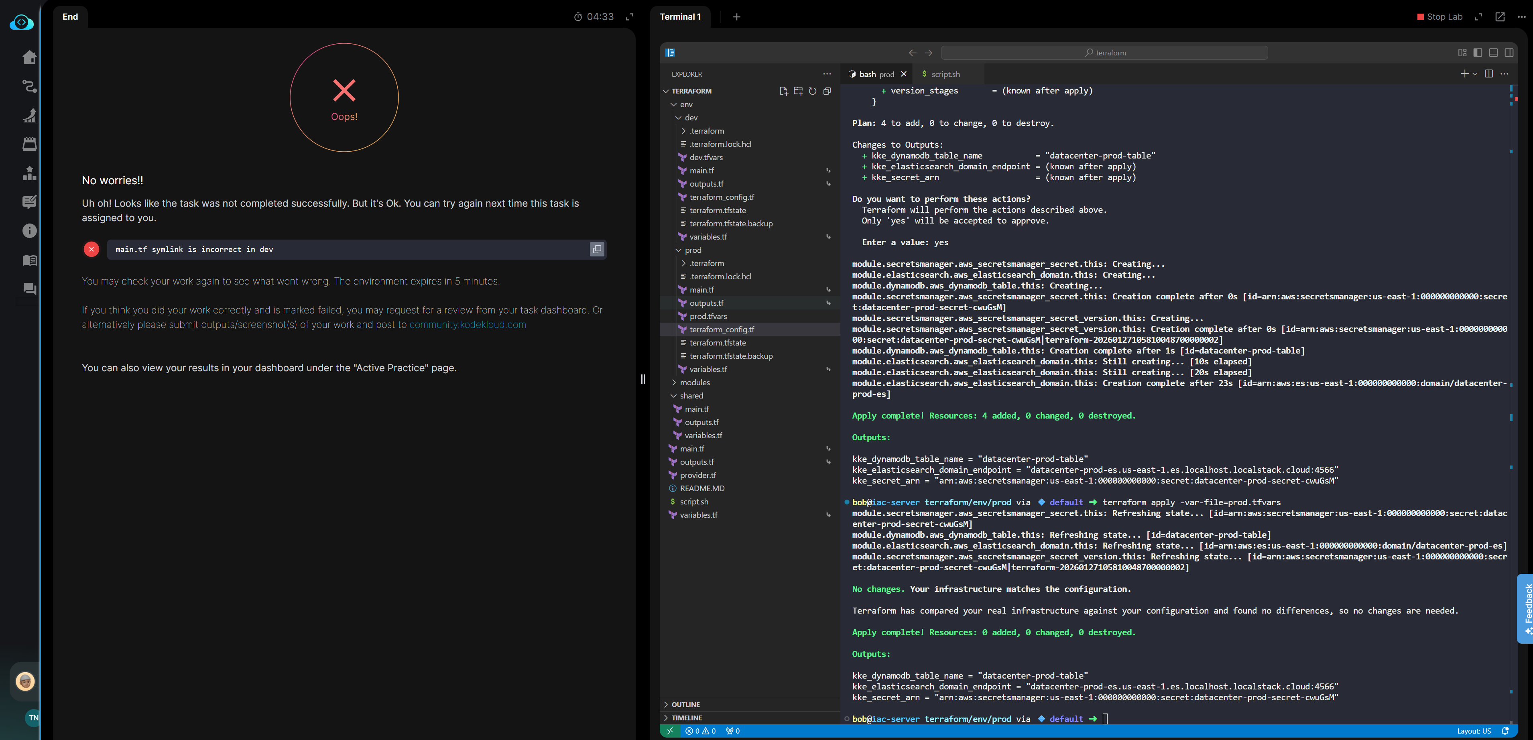Refresh the Explorer file tree

pyautogui.click(x=812, y=91)
